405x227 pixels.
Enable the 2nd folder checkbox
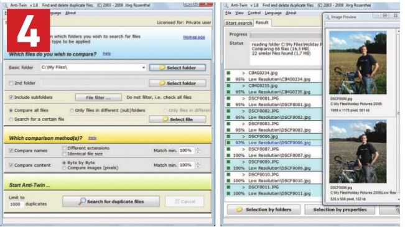(x=11, y=83)
